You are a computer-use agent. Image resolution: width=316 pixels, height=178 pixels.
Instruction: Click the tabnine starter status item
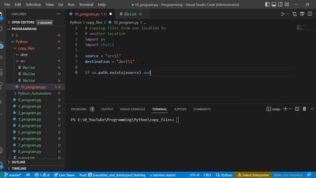tap(162, 175)
